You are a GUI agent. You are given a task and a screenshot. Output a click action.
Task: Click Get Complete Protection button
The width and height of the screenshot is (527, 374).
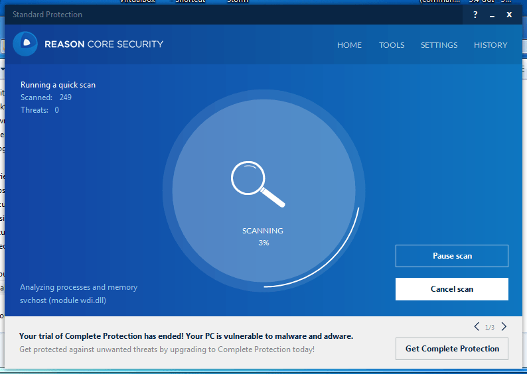point(452,349)
